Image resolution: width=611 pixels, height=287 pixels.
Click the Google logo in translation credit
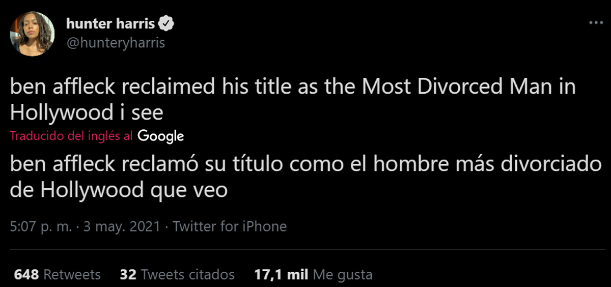coord(160,136)
